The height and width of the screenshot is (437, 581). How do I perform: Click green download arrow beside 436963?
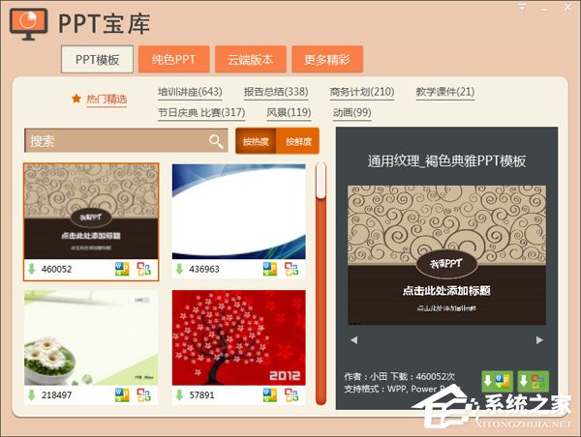[x=179, y=269]
